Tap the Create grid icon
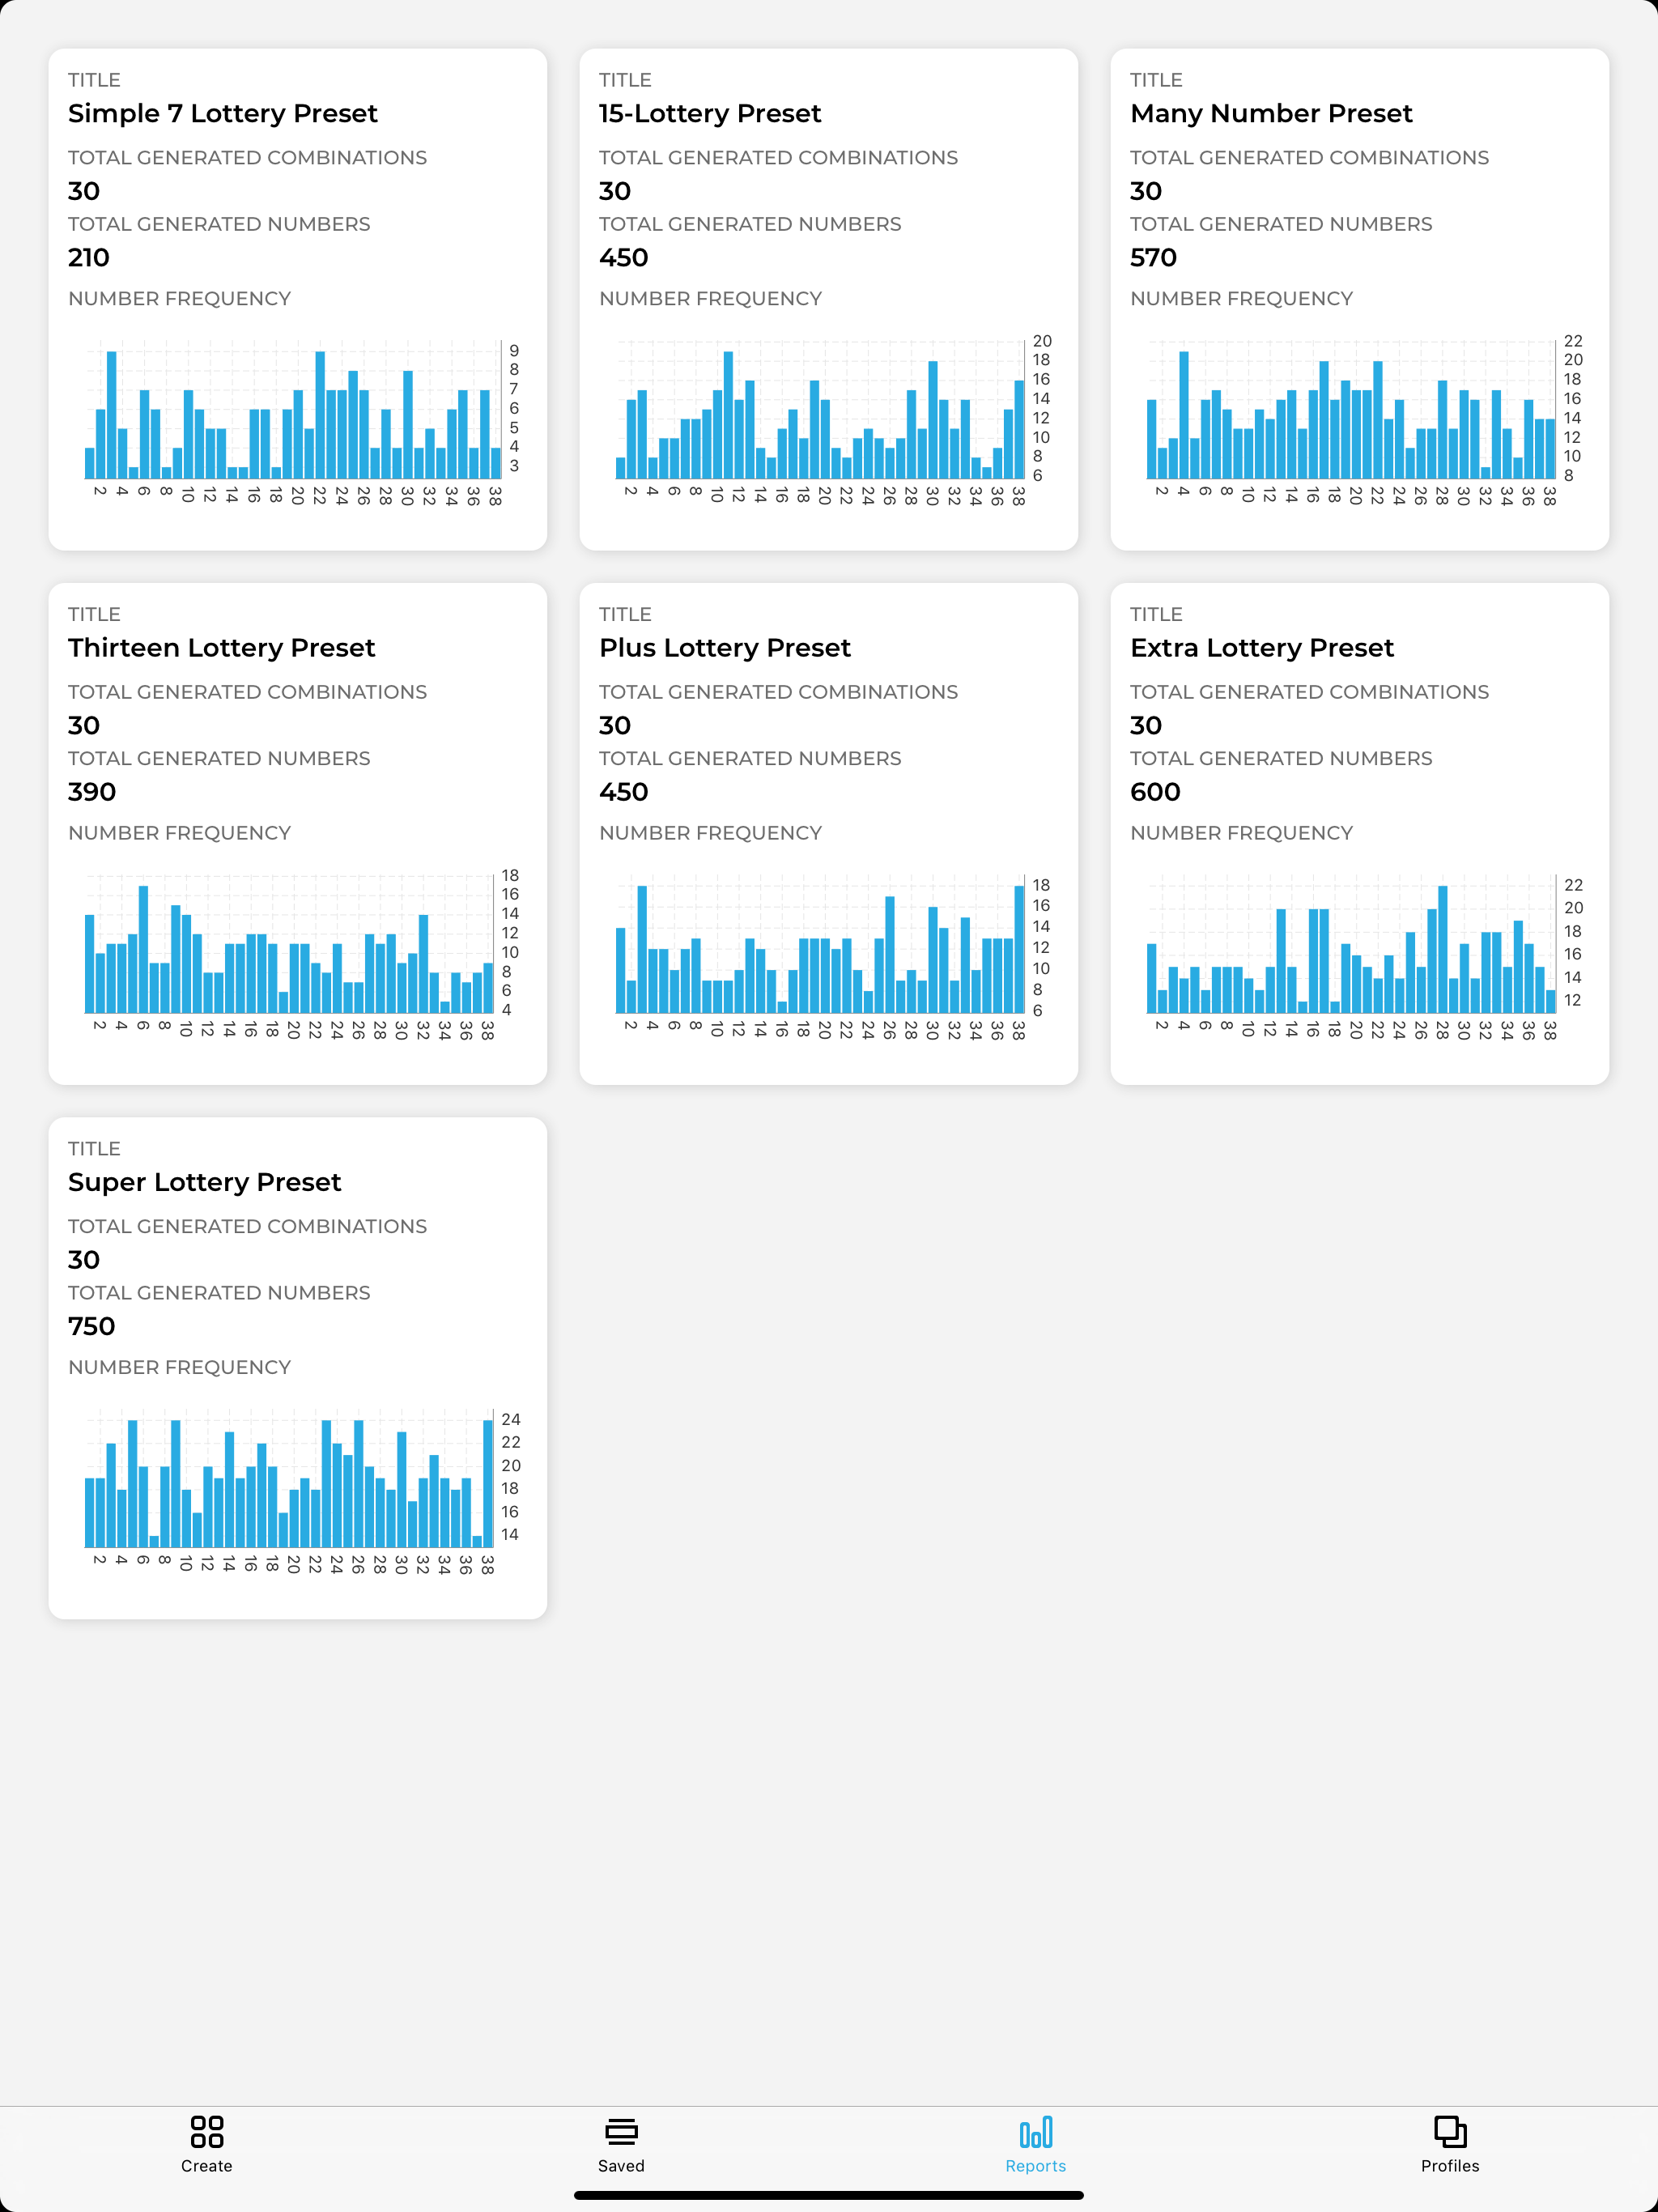 (x=207, y=2131)
